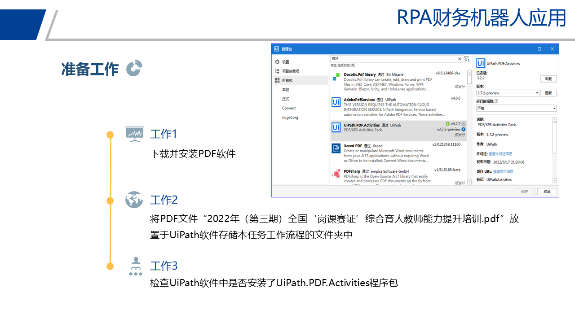Click the uninstall X icon beside v3.2.2
The width and height of the screenshot is (575, 323).
coord(464,124)
